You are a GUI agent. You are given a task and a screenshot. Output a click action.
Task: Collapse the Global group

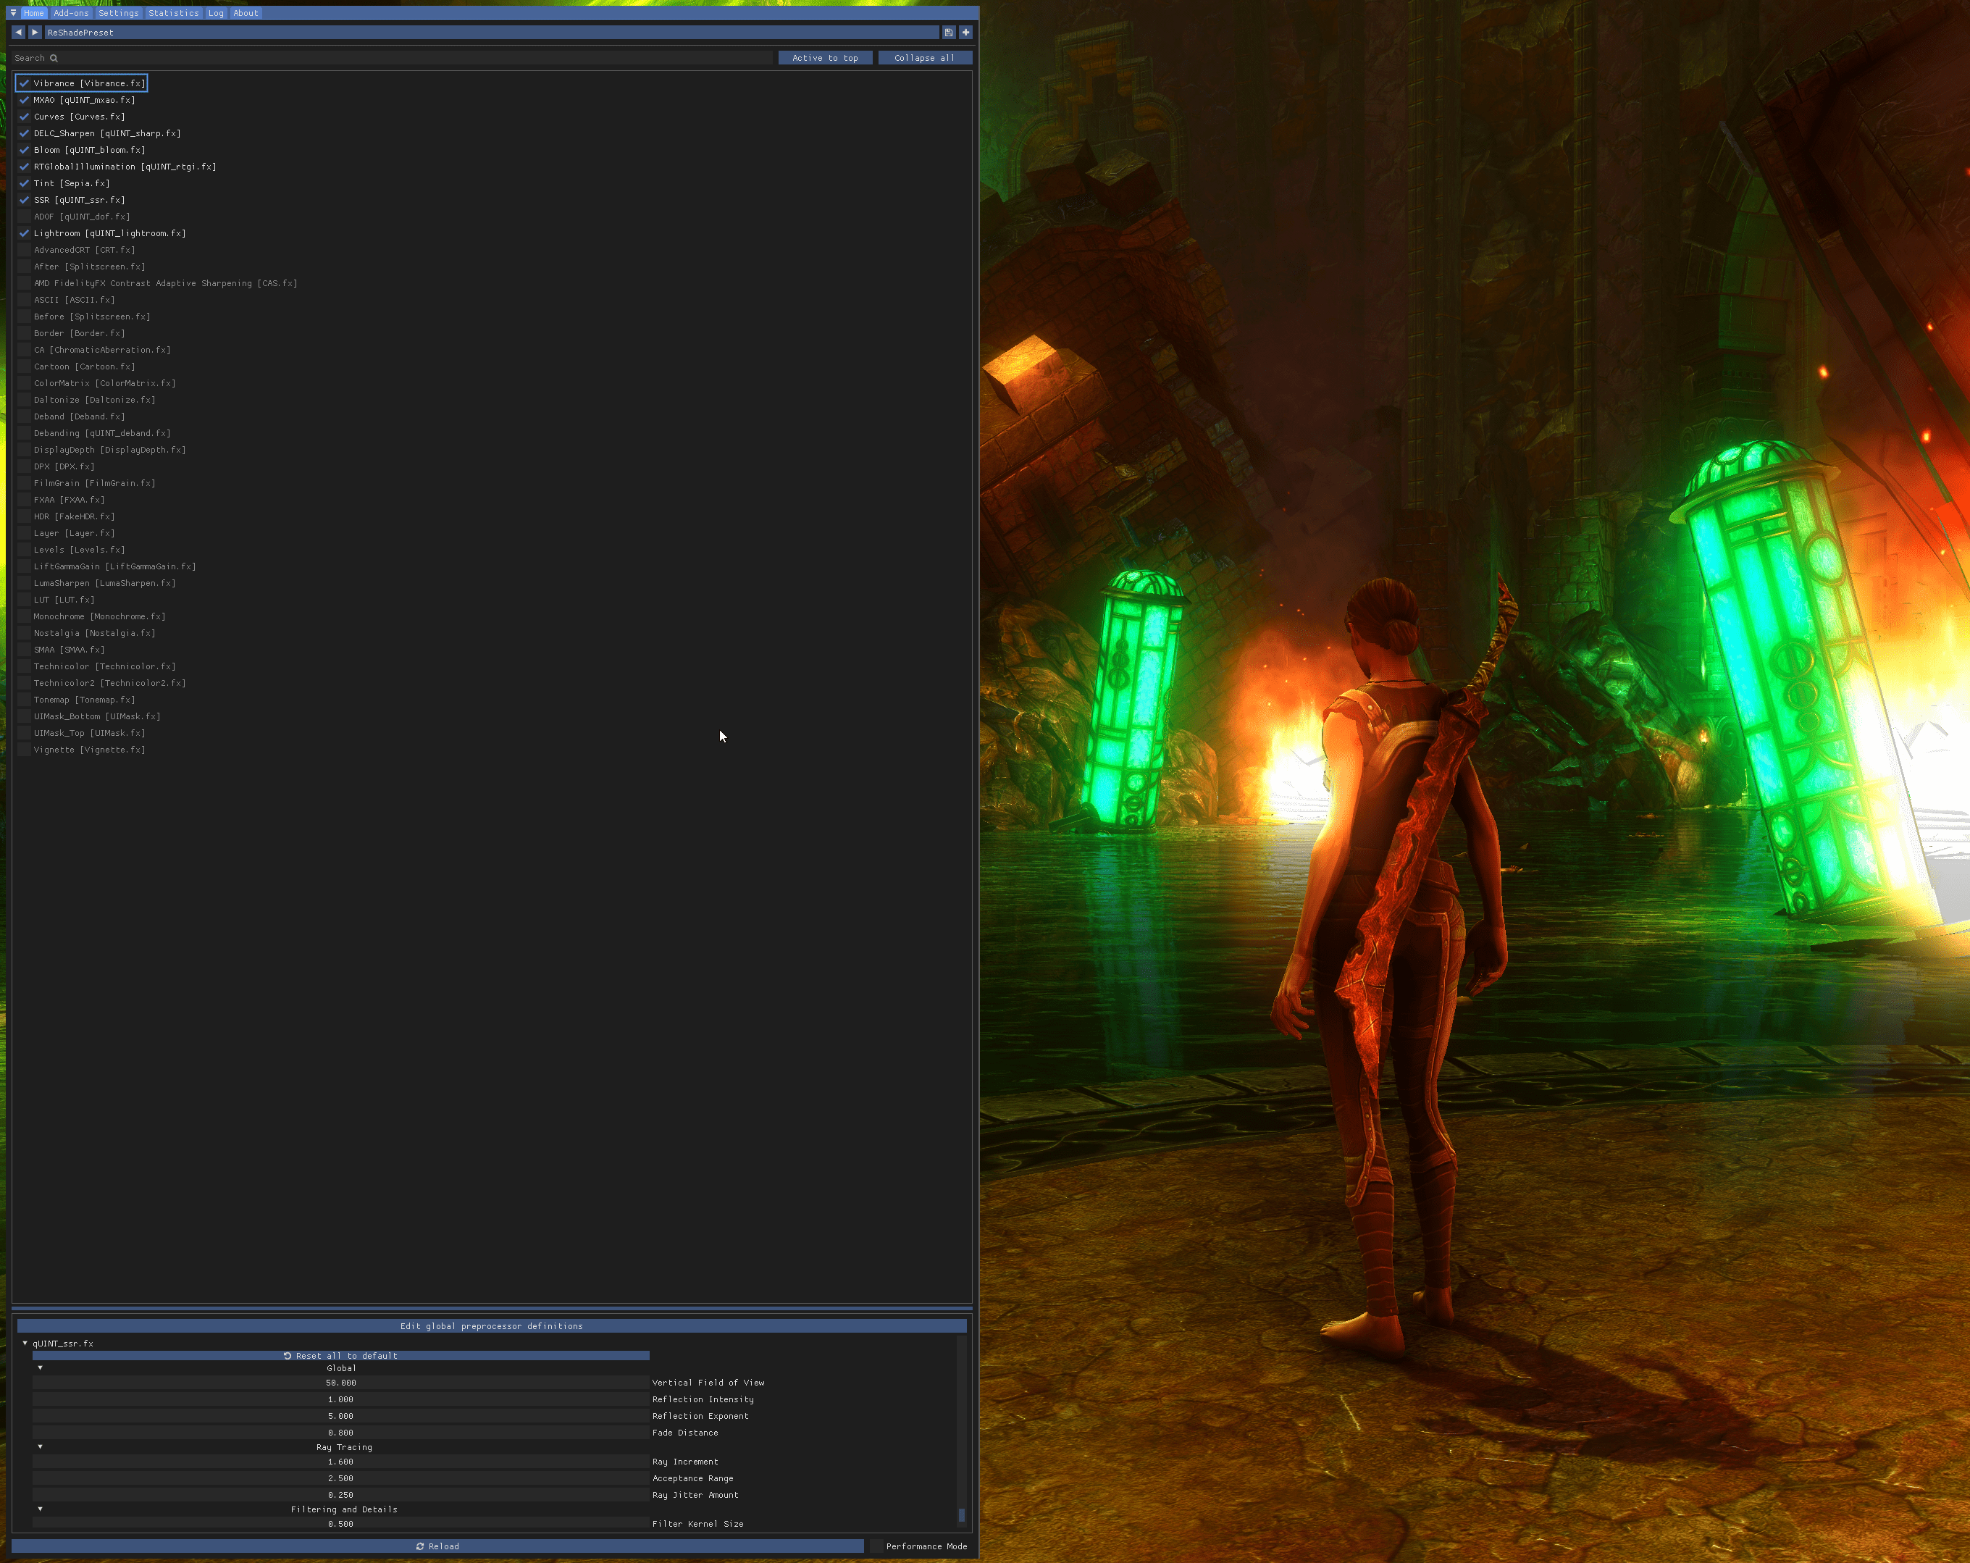coord(39,1367)
